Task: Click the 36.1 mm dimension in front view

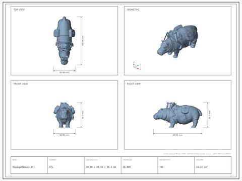Action: 83,115
